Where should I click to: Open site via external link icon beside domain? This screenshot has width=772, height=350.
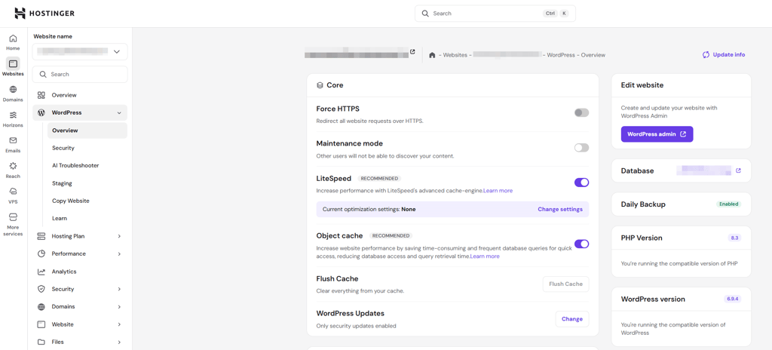(412, 51)
